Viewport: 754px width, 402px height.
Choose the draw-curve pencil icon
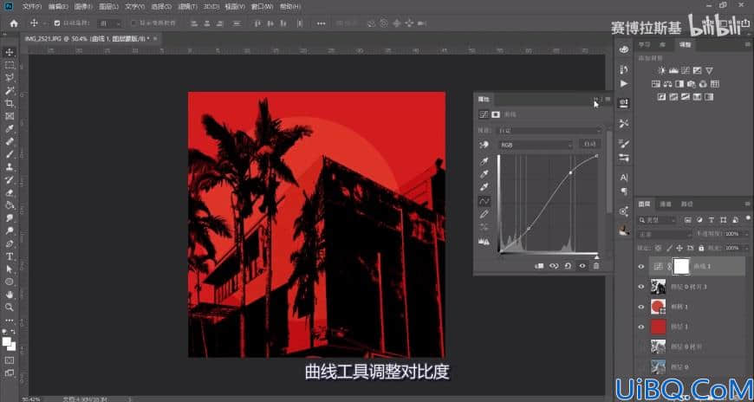tap(484, 214)
